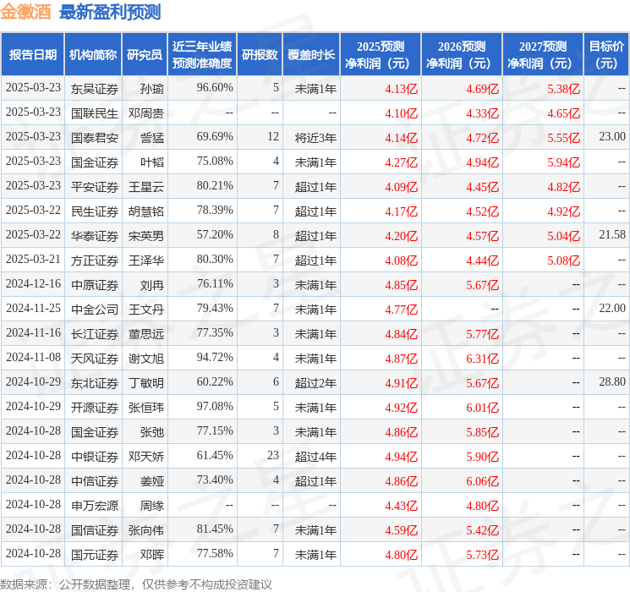The image size is (630, 592).
Task: Click analyst name 谢文旭
Action: tap(145, 358)
